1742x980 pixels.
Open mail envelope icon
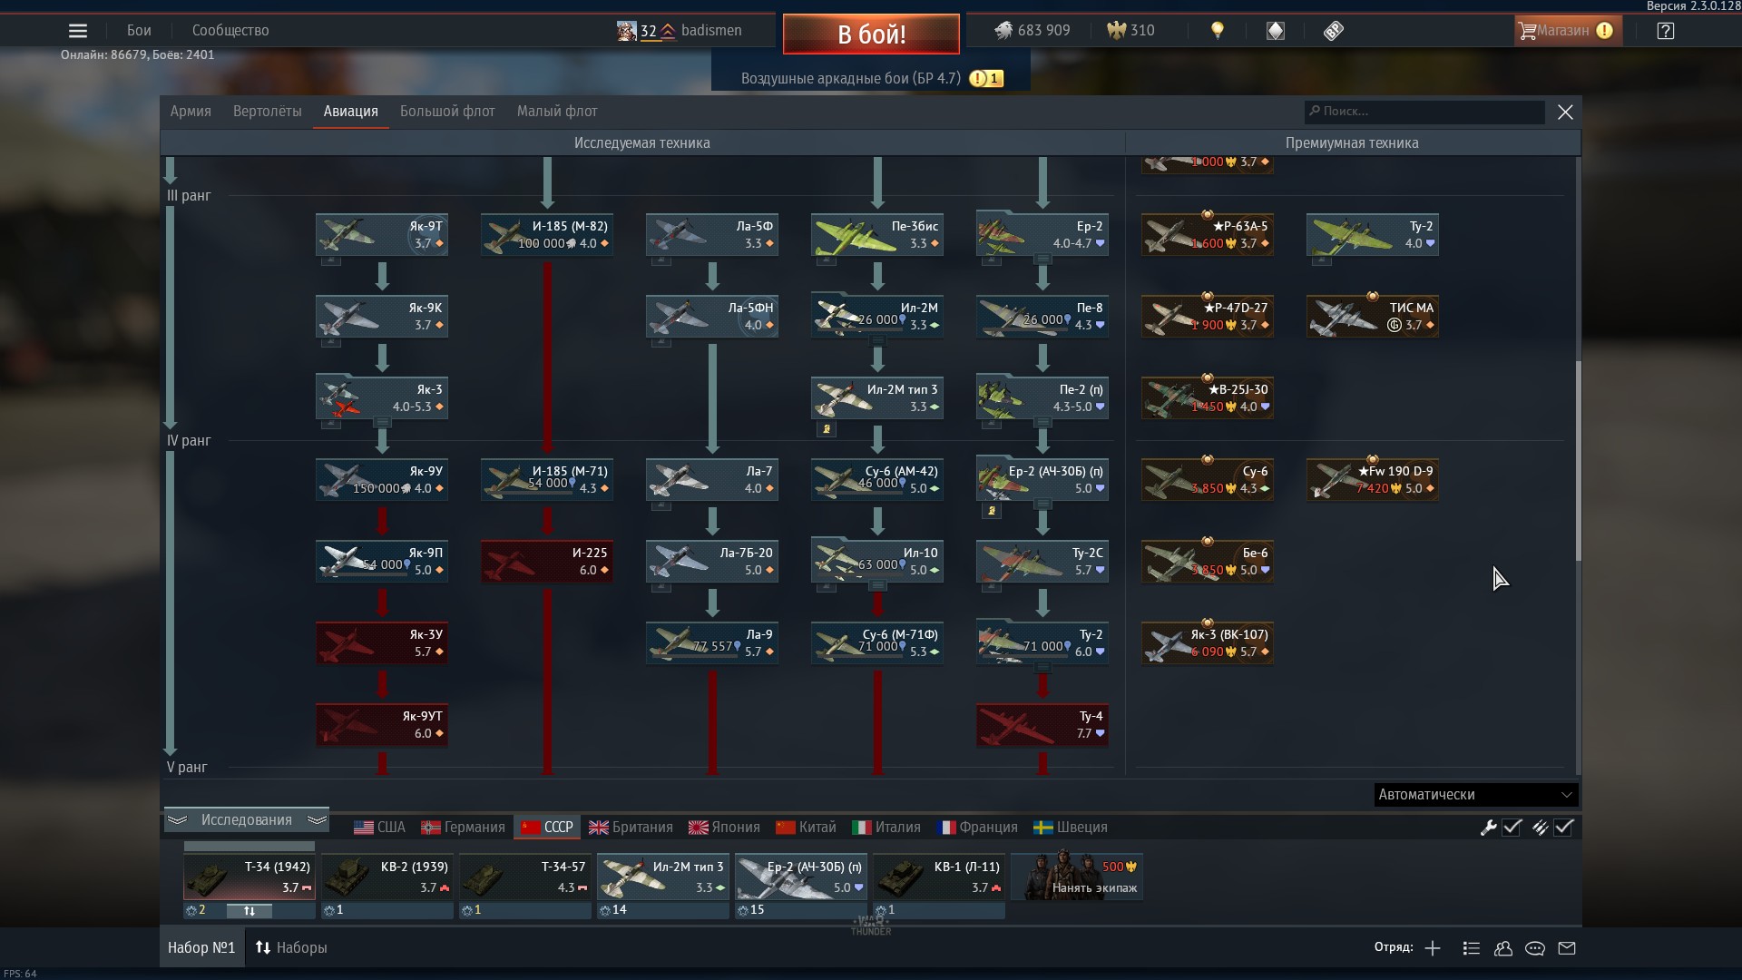pos(1567,948)
